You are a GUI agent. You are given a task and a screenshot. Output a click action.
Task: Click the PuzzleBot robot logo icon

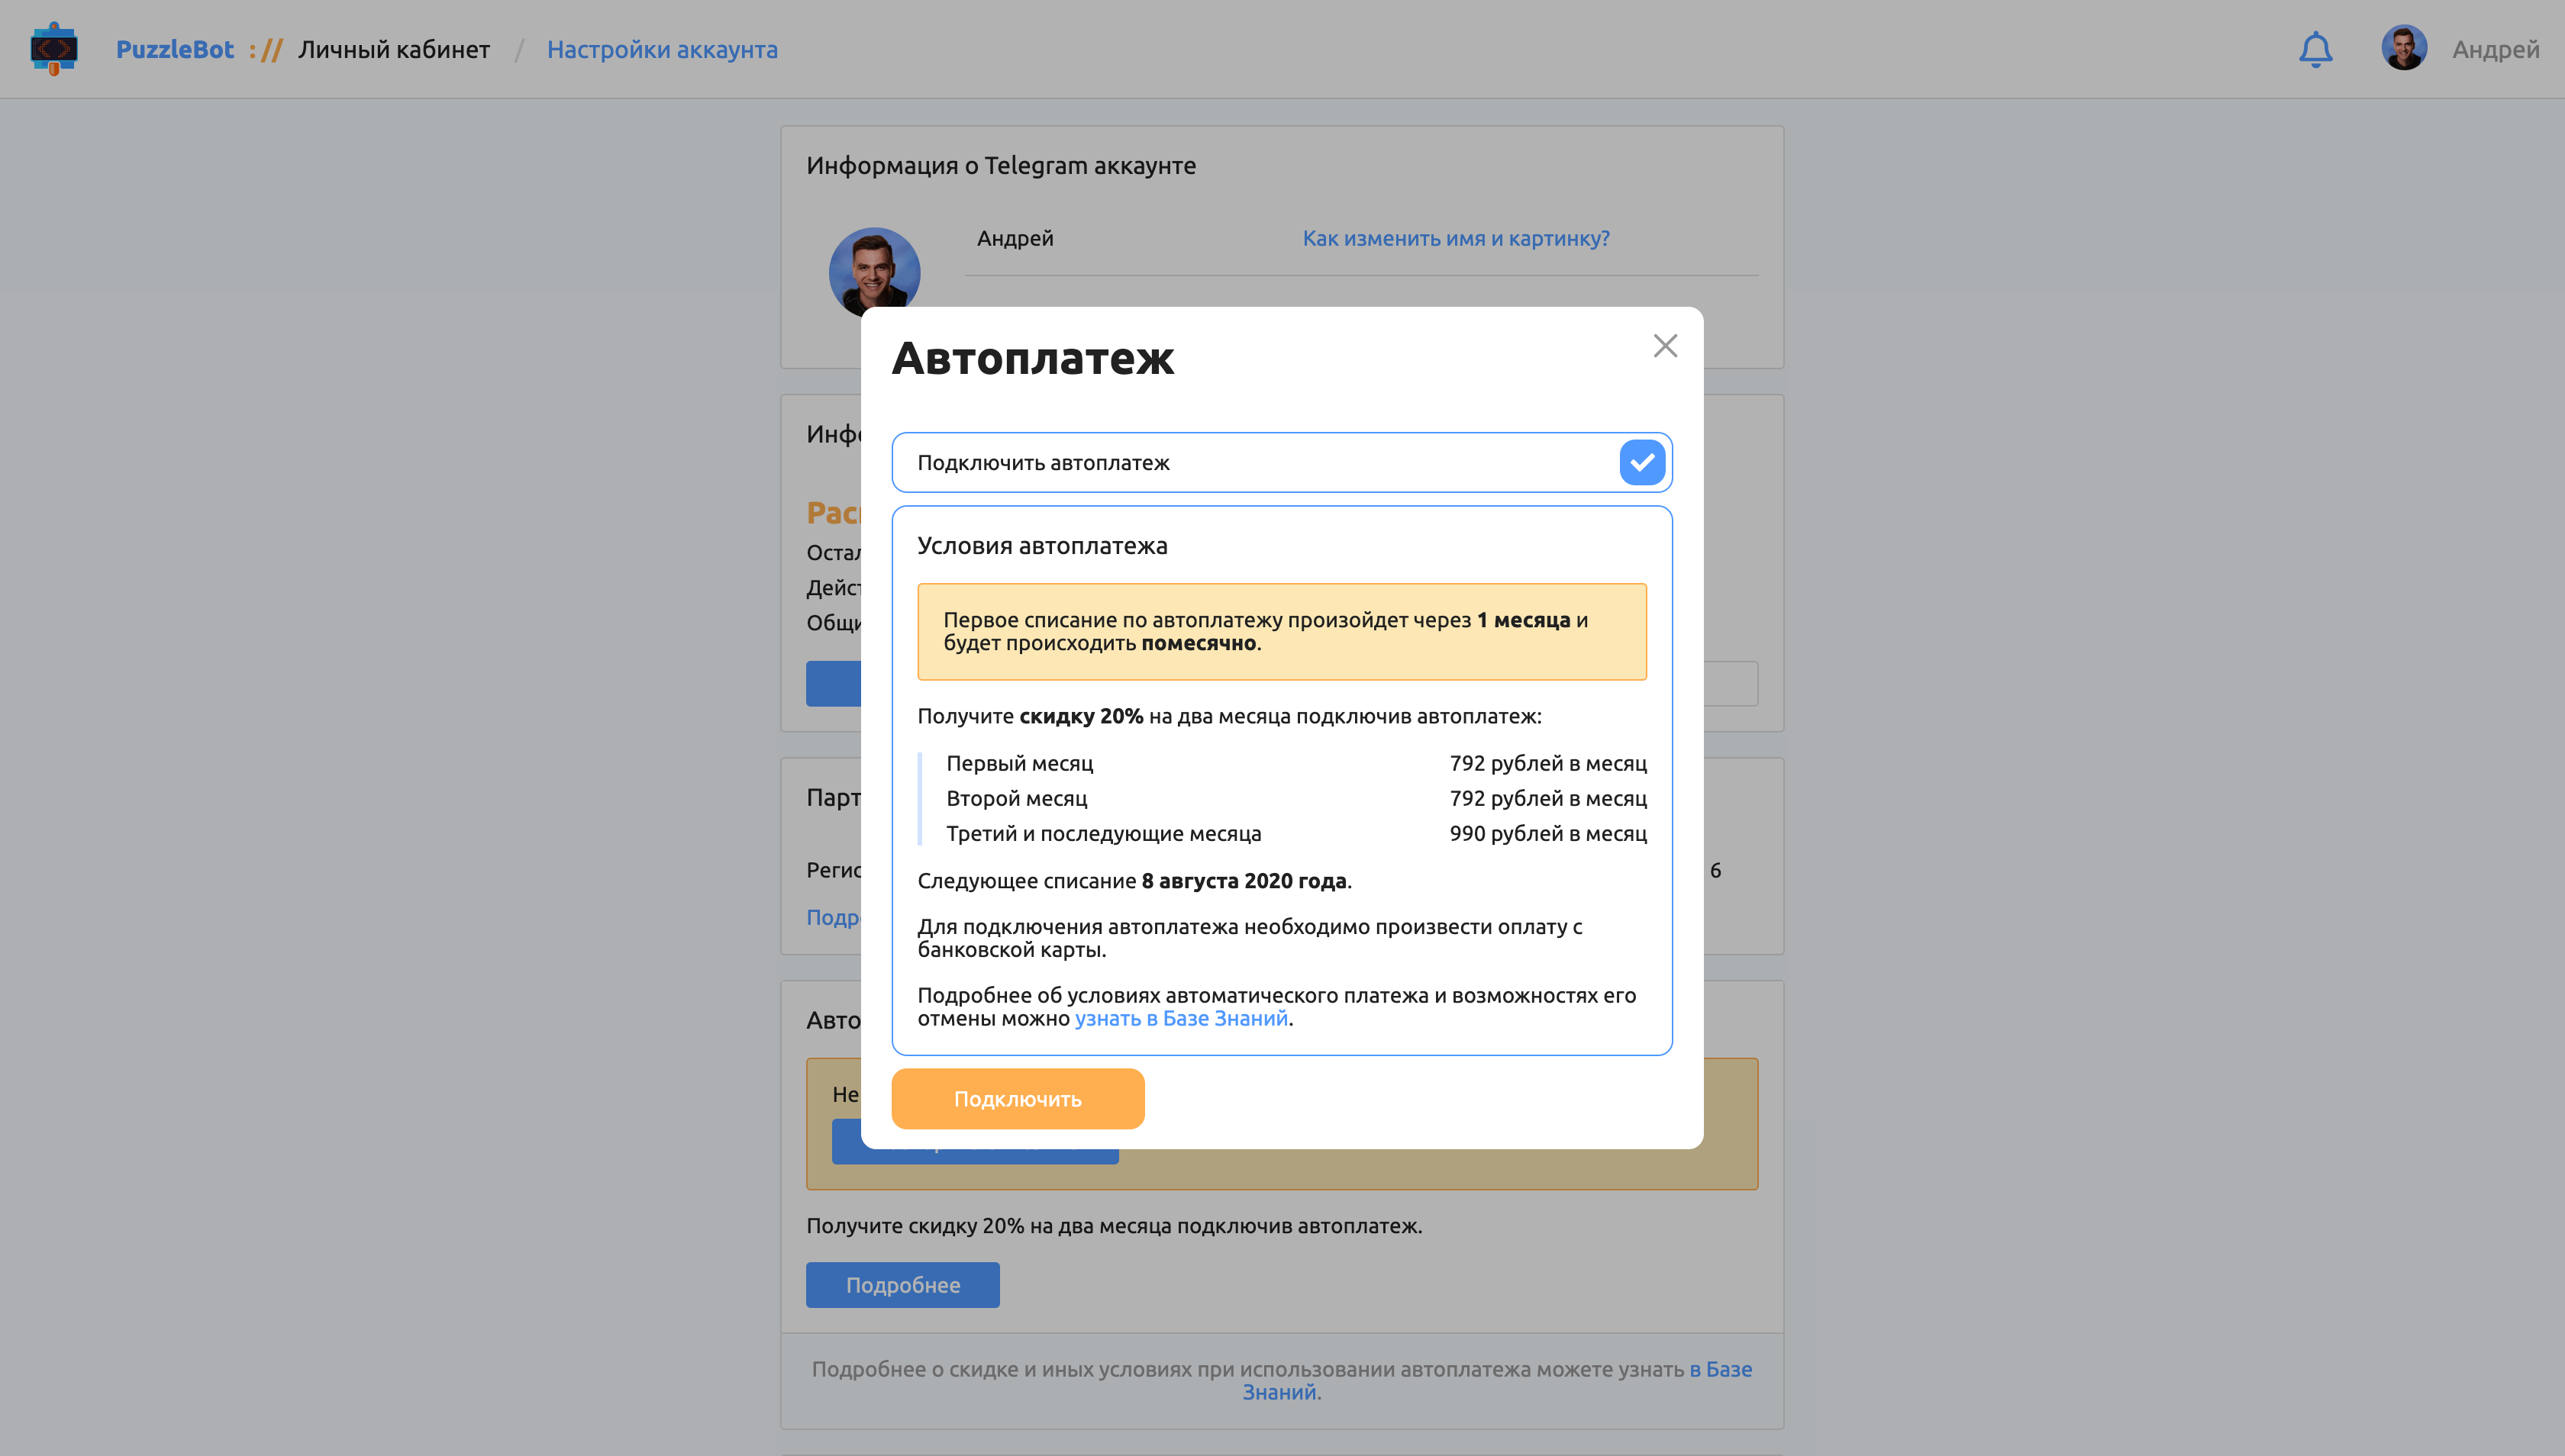click(x=54, y=49)
